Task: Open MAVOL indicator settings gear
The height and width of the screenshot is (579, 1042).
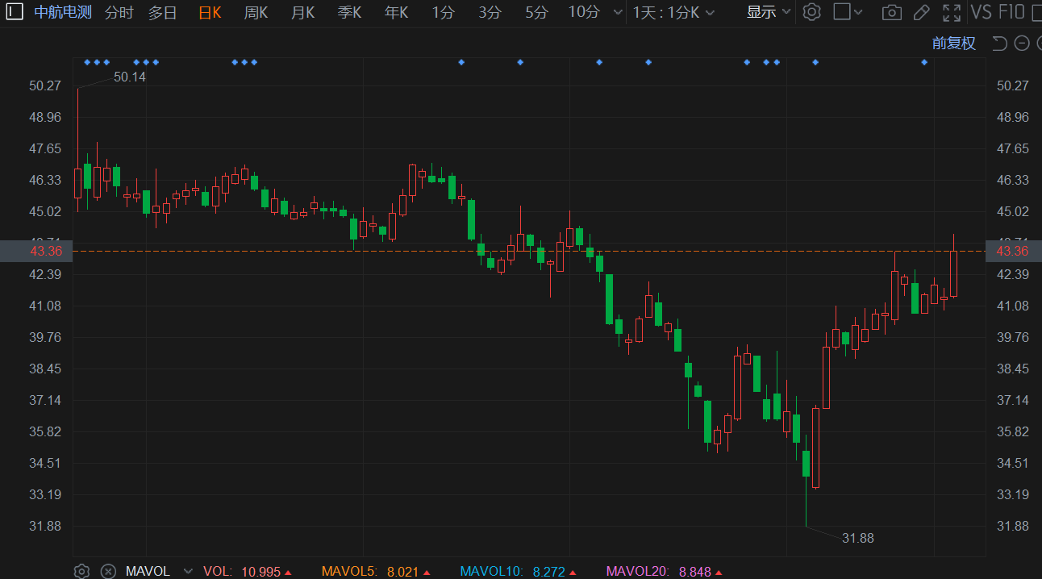Action: point(81,571)
